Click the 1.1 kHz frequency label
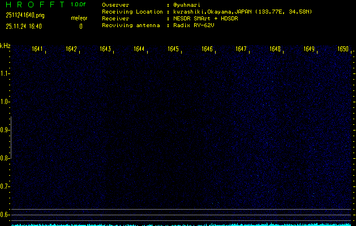356x226 pixels. pyautogui.click(x=5, y=73)
